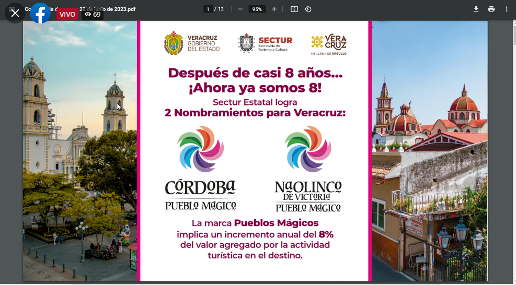Fit PDF to page width
The width and height of the screenshot is (516, 285).
point(294,9)
